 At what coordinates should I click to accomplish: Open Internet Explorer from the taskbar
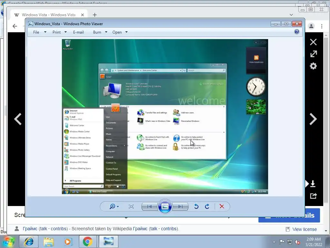[29, 242]
